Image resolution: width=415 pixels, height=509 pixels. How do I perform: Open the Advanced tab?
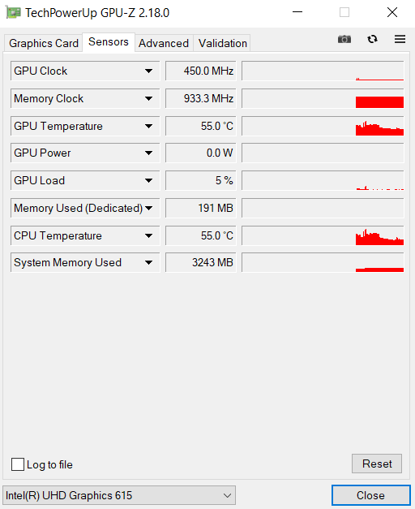click(164, 43)
